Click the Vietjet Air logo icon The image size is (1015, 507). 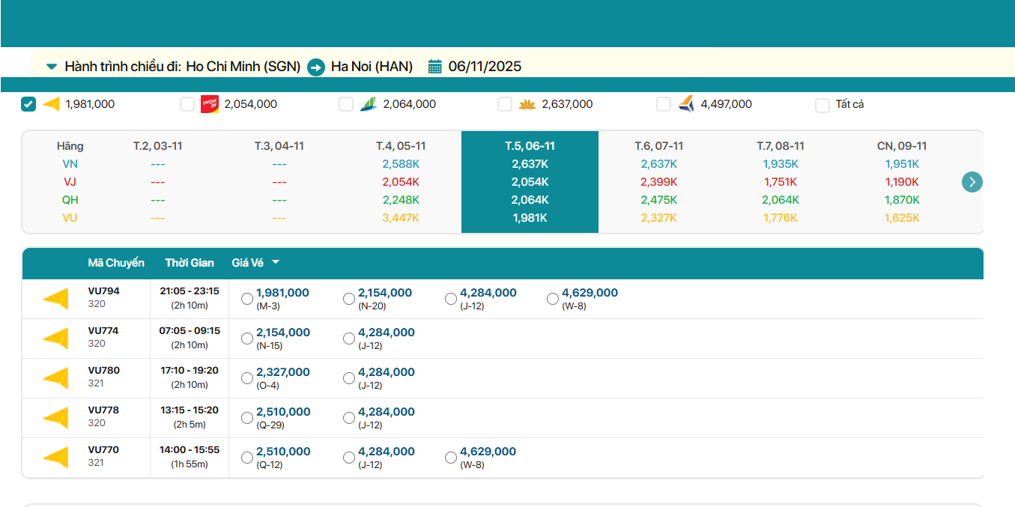(209, 104)
